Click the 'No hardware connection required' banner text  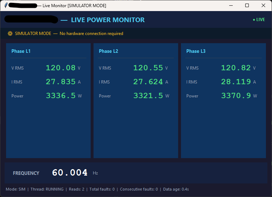(x=91, y=34)
